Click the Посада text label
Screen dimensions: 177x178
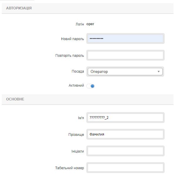click(78, 71)
